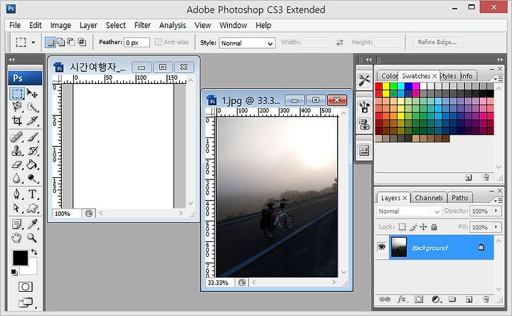The image size is (512, 316).
Task: Click the Refine Edge button
Action: (437, 42)
